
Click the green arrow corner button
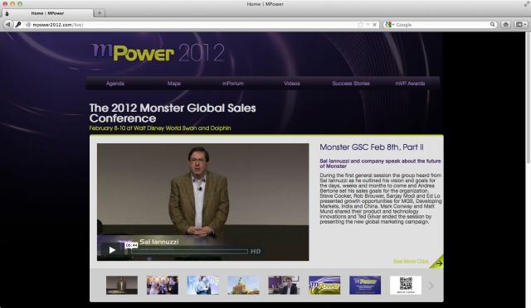pyautogui.click(x=439, y=263)
